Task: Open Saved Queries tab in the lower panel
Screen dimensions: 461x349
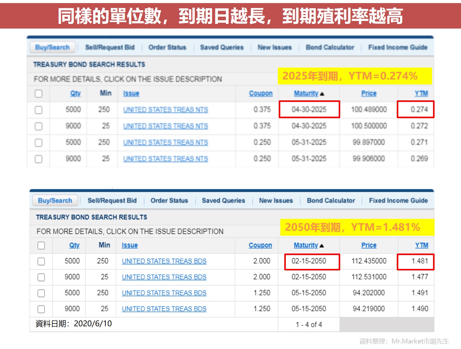Action: pyautogui.click(x=223, y=200)
